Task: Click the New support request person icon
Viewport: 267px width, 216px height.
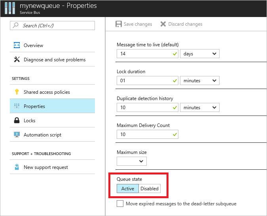Action: tap(17, 167)
